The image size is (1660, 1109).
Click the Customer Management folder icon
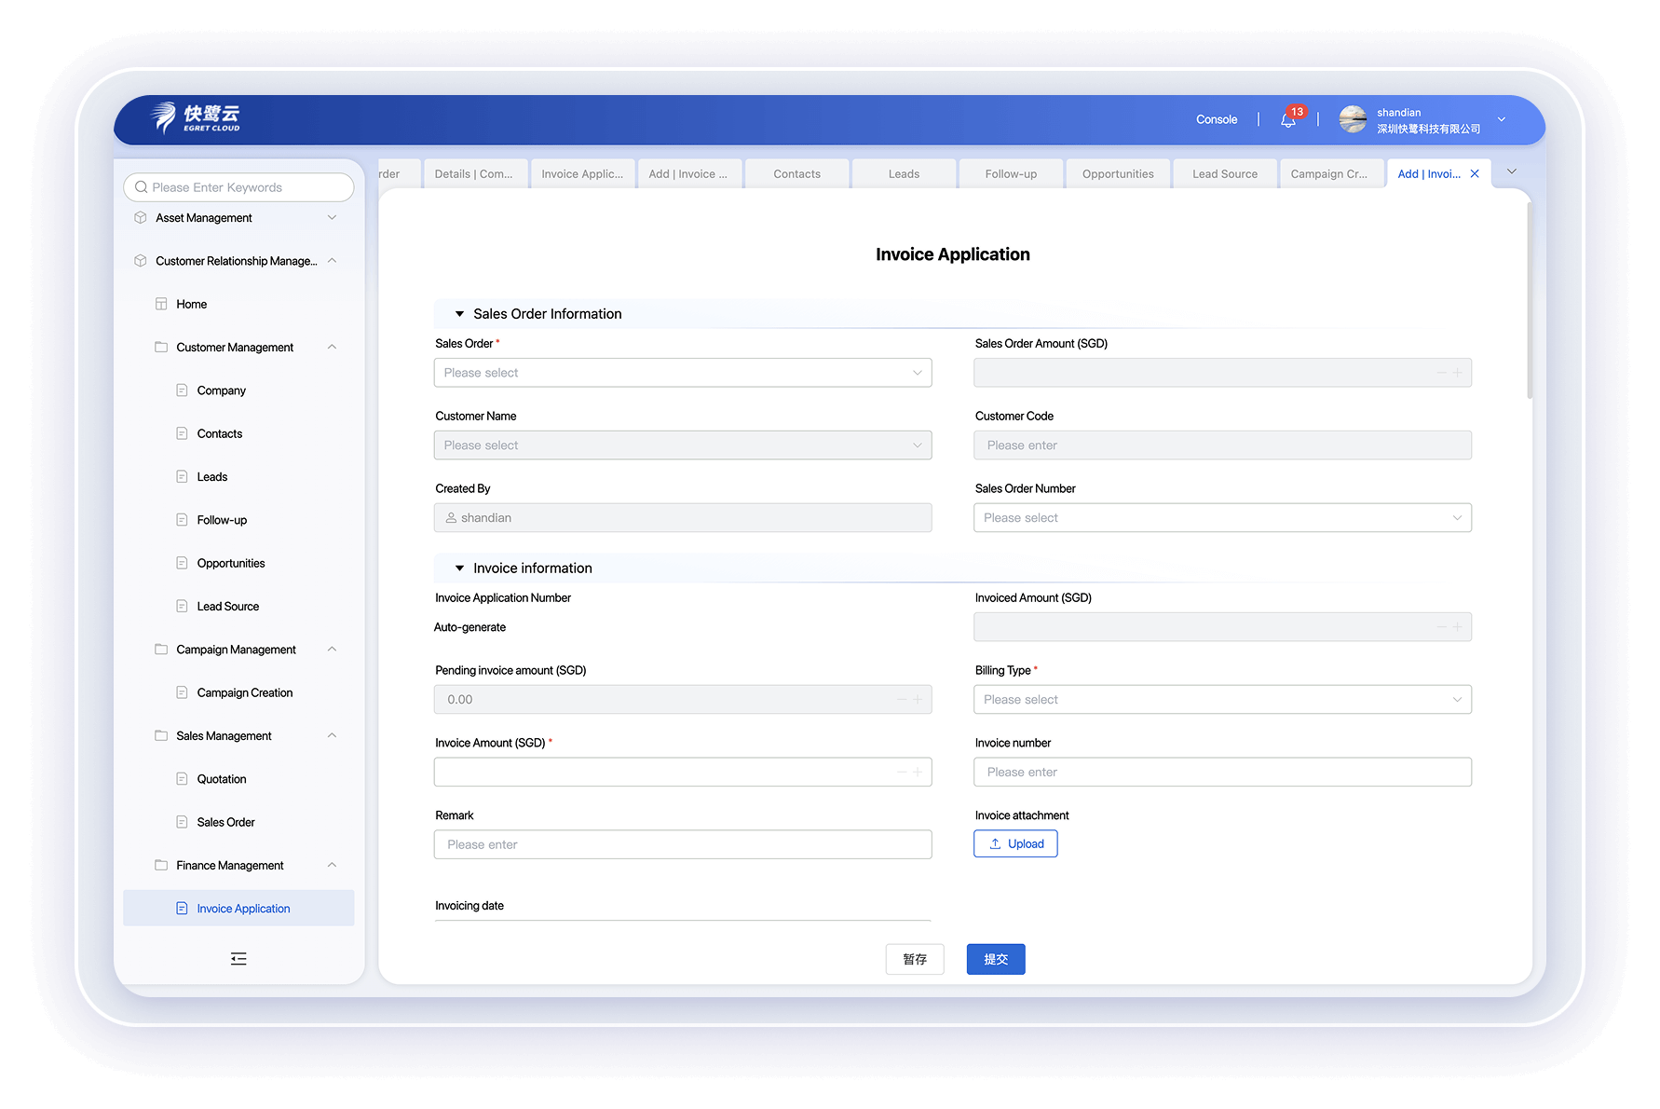tap(160, 347)
